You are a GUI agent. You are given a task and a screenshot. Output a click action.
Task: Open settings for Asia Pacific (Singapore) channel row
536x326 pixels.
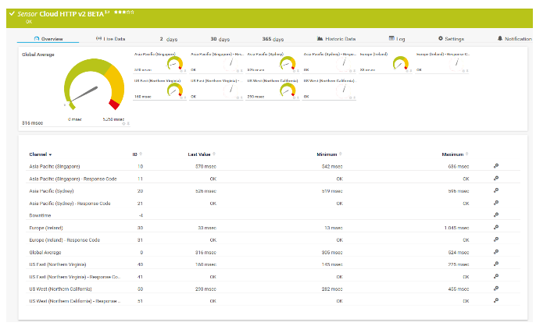(496, 166)
